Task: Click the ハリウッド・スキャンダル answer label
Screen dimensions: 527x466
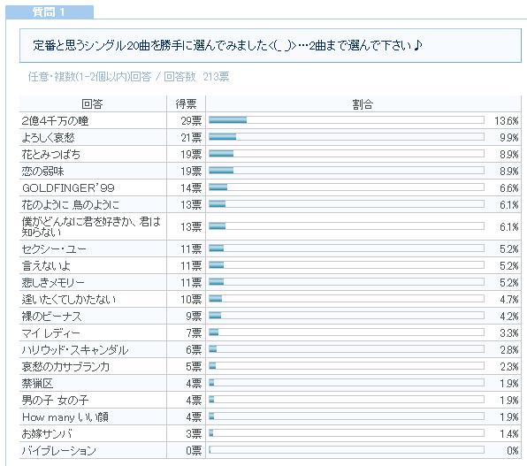Action: pyautogui.click(x=75, y=350)
